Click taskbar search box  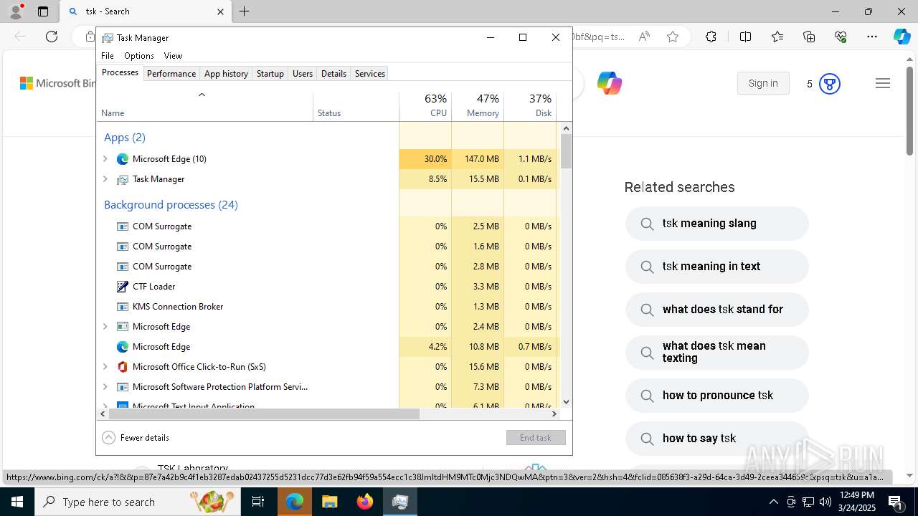(138, 502)
